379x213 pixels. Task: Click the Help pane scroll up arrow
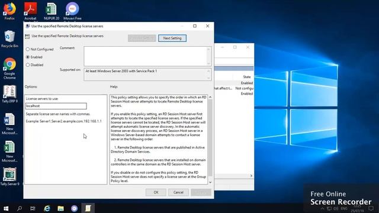[210, 97]
